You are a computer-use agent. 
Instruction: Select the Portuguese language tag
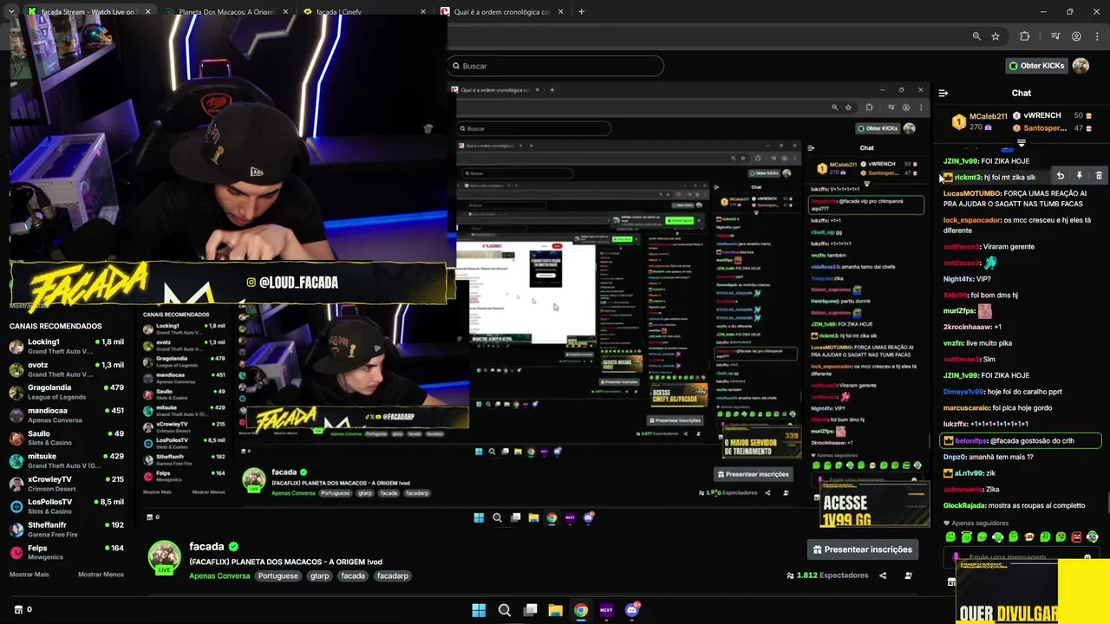(x=277, y=575)
